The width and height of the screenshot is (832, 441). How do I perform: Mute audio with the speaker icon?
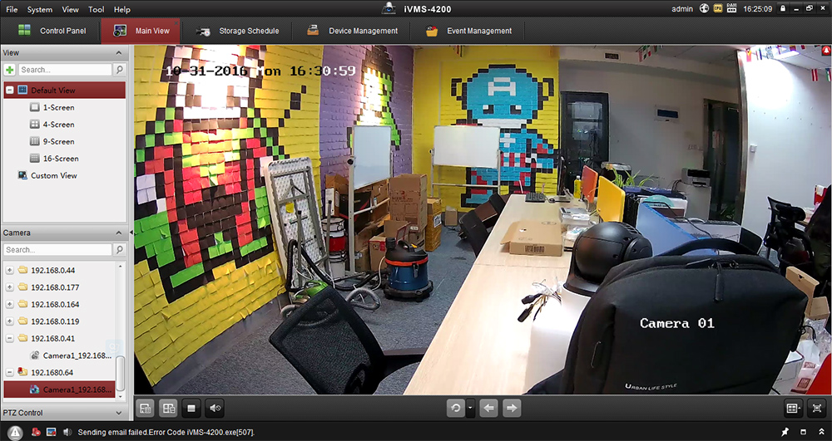[x=215, y=408]
